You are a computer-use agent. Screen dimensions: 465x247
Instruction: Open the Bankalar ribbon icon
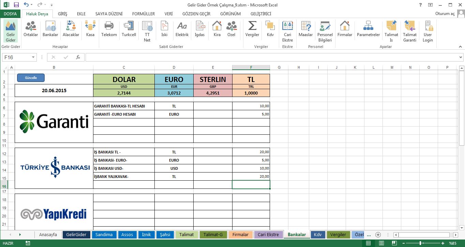[x=50, y=29]
